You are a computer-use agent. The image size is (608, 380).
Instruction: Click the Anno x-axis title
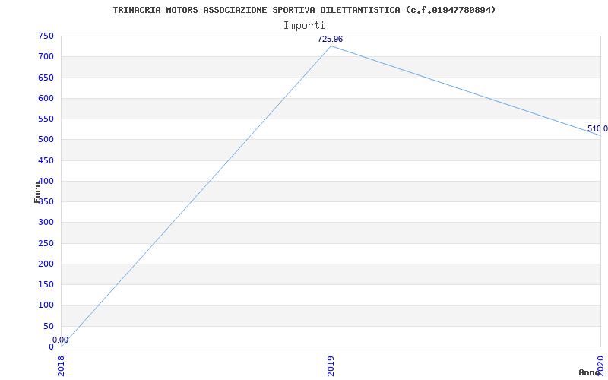[590, 372]
